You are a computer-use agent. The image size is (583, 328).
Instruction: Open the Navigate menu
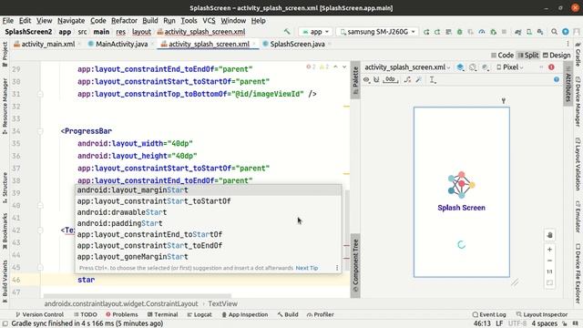coord(71,20)
